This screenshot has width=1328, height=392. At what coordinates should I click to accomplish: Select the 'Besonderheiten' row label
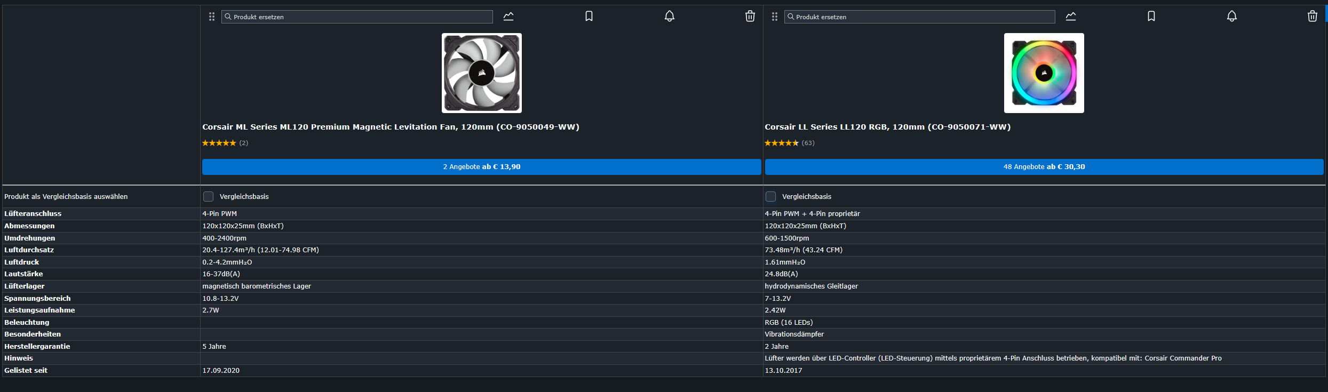pyautogui.click(x=33, y=334)
